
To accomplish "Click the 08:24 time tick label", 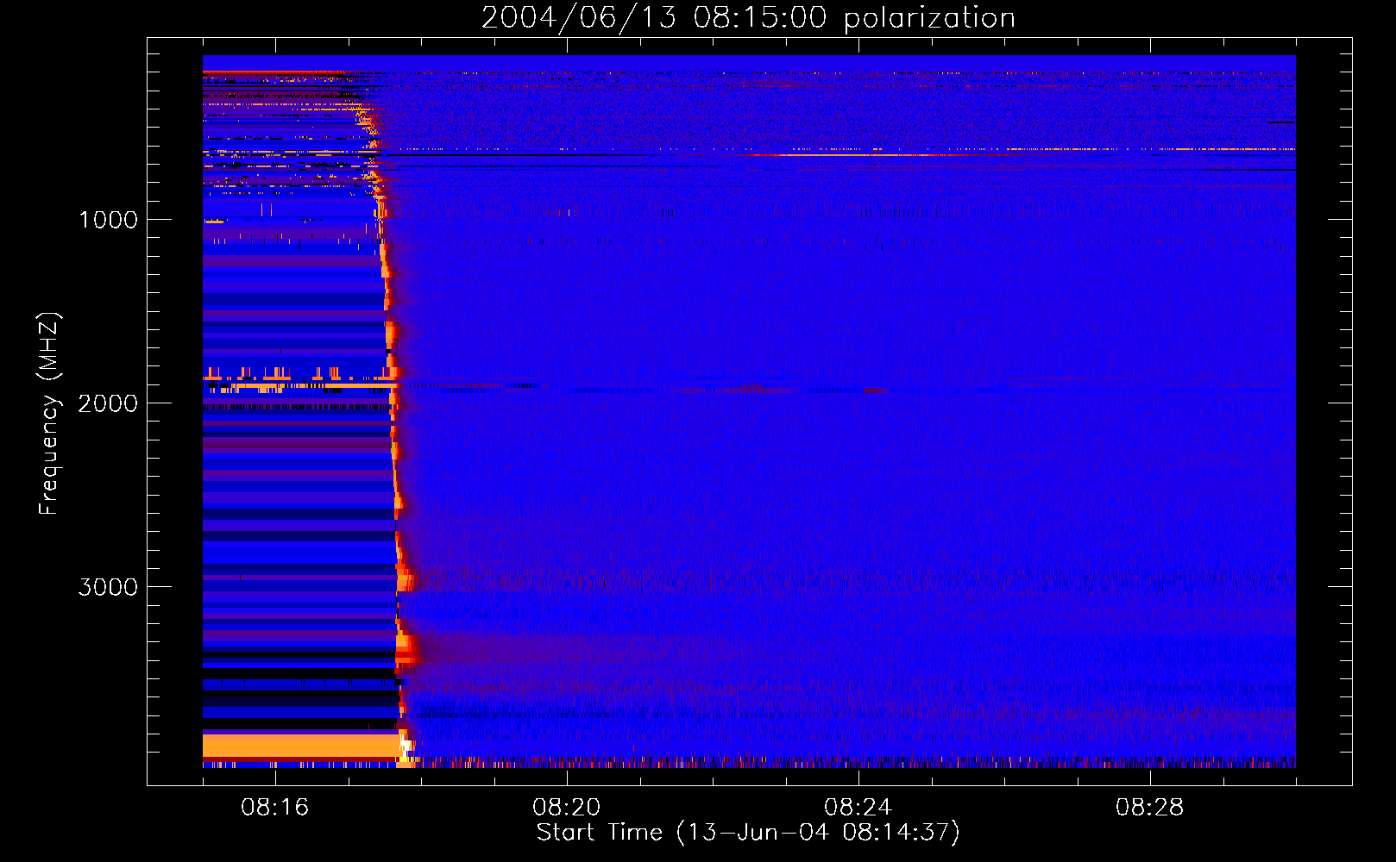I will coord(858,808).
